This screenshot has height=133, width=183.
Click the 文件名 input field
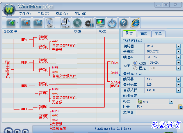159,112
